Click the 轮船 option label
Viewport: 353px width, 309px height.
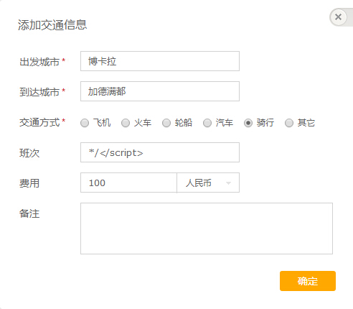tap(184, 123)
